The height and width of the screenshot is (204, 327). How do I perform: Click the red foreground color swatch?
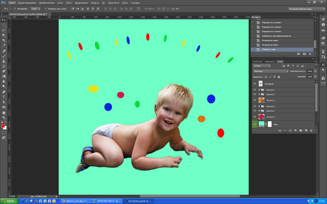coord(3,126)
